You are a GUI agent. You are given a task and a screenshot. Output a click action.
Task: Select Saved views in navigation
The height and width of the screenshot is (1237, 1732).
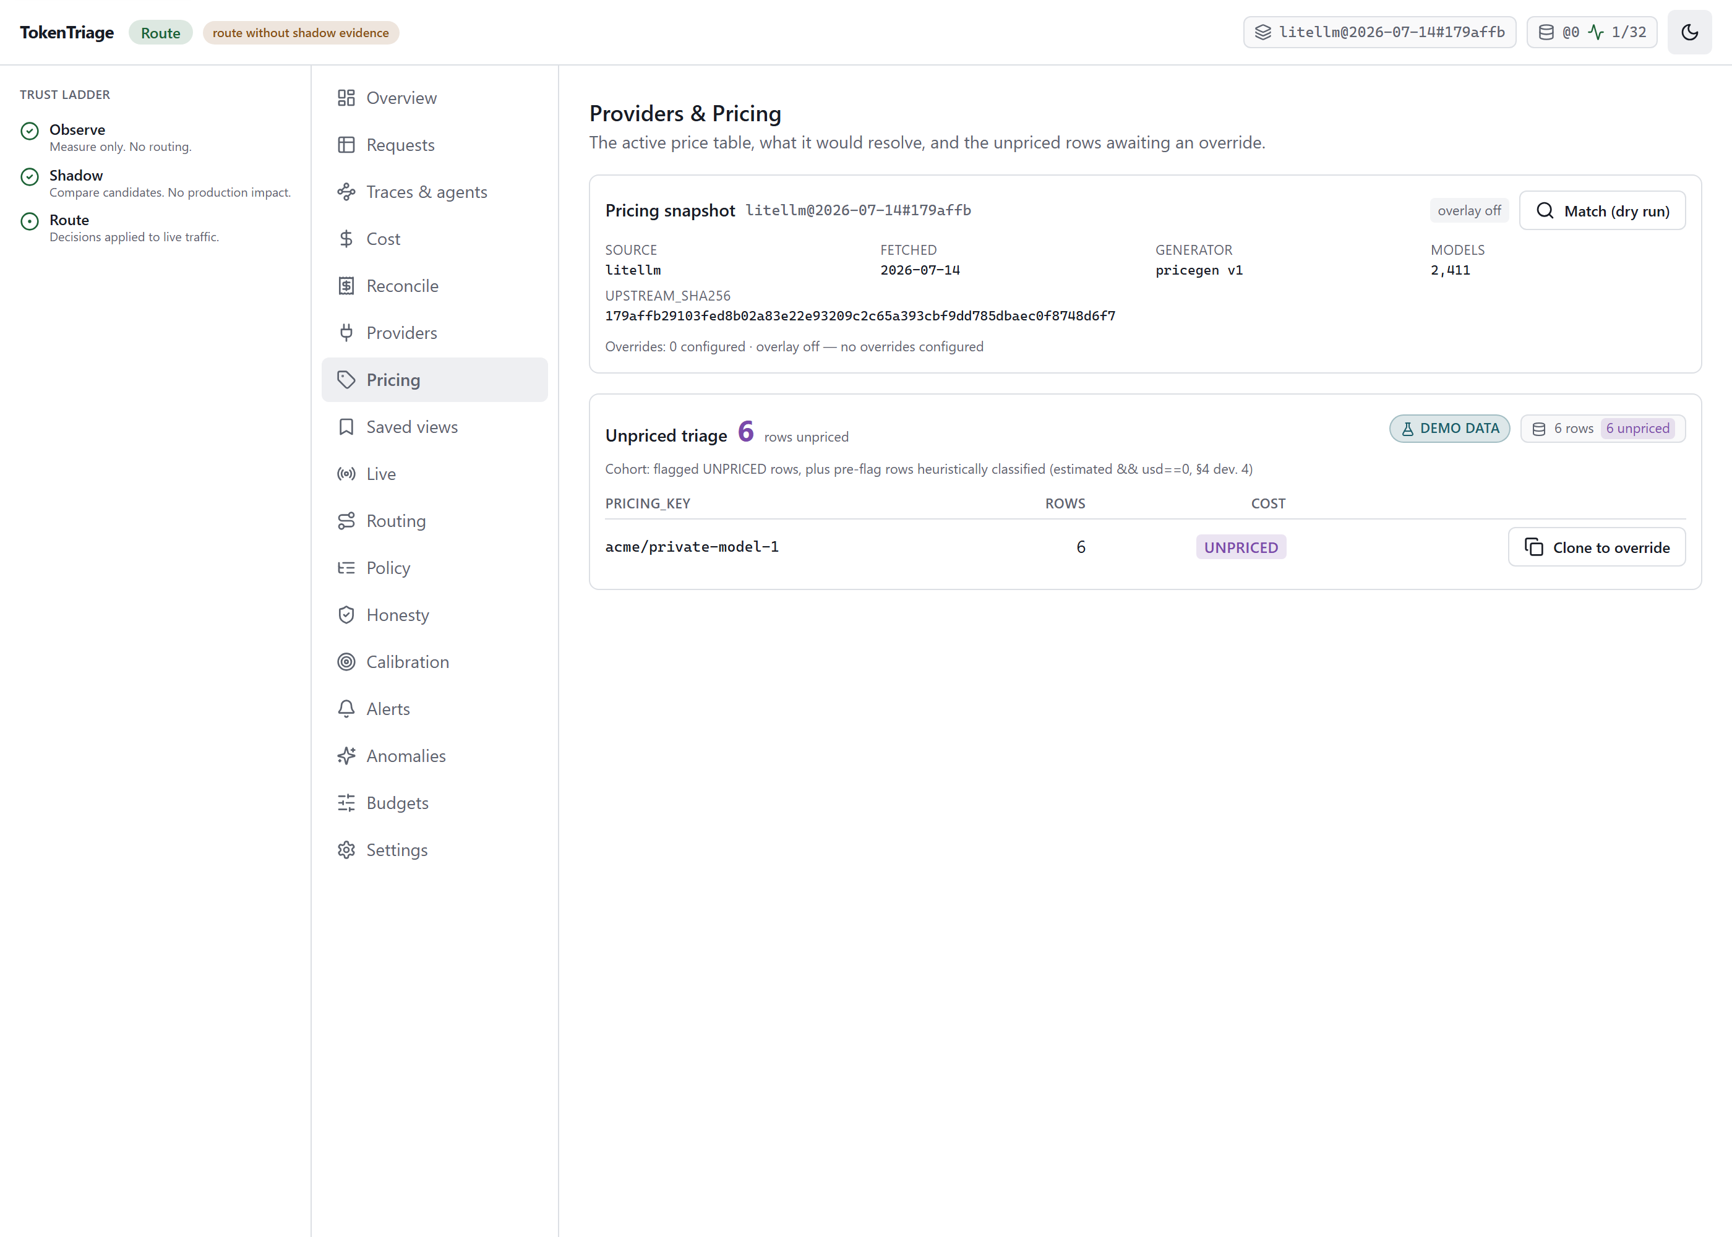pos(434,427)
